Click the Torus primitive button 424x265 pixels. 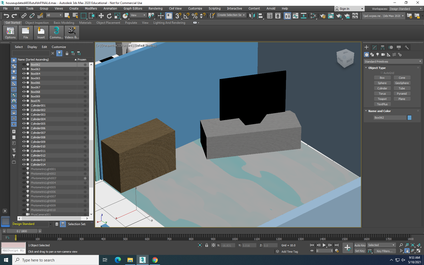coord(382,94)
